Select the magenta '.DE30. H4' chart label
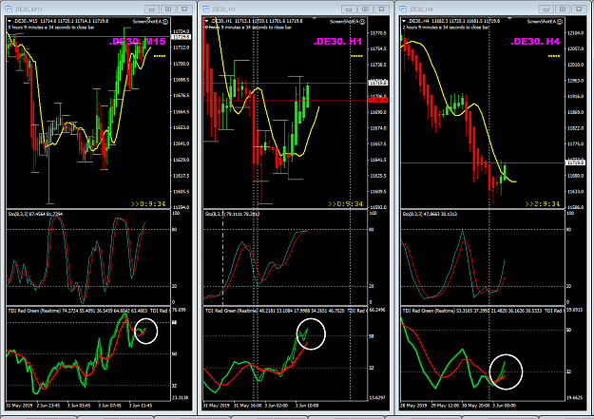594x419 pixels. [535, 41]
